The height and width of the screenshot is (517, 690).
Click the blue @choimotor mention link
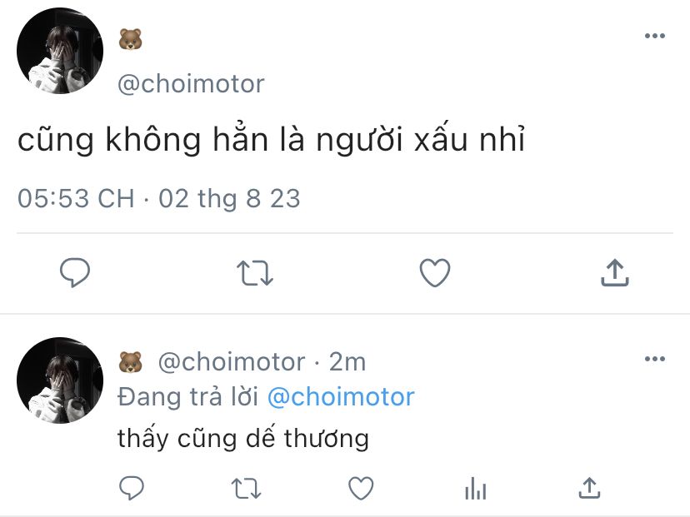[x=341, y=397]
